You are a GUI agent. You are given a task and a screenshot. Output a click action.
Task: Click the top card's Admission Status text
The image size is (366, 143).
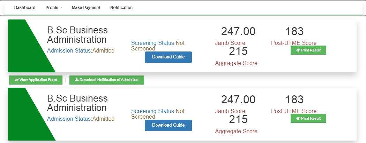[81, 51]
